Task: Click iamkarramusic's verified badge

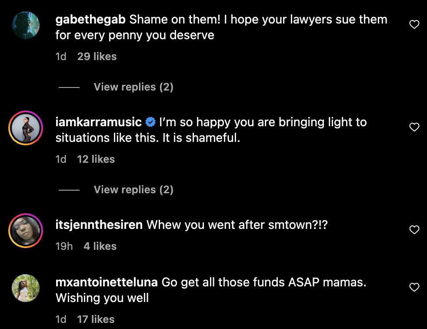Action: (150, 122)
